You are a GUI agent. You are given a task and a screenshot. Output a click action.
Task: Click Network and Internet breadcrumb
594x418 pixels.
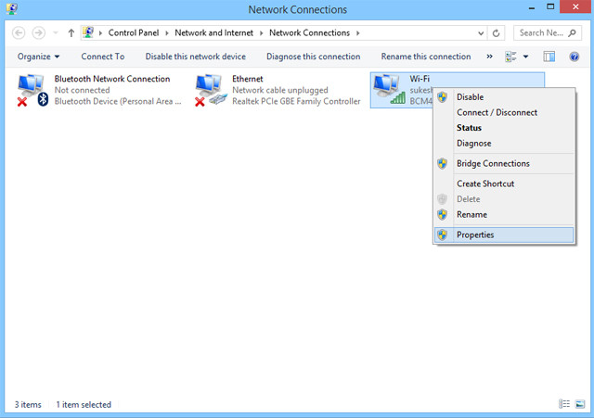213,32
